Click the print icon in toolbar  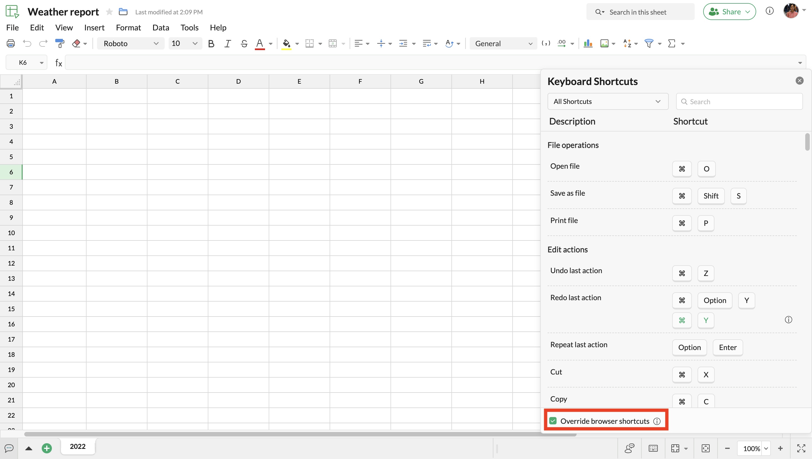pos(11,43)
